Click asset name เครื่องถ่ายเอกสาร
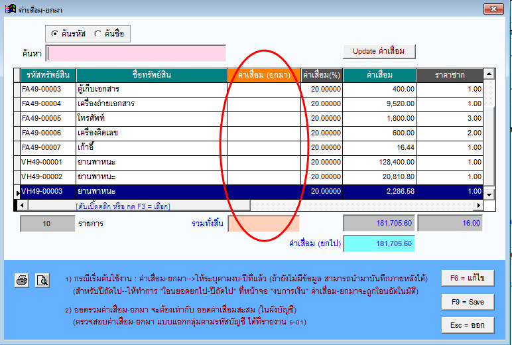This screenshot has height=345, width=512. [106, 104]
